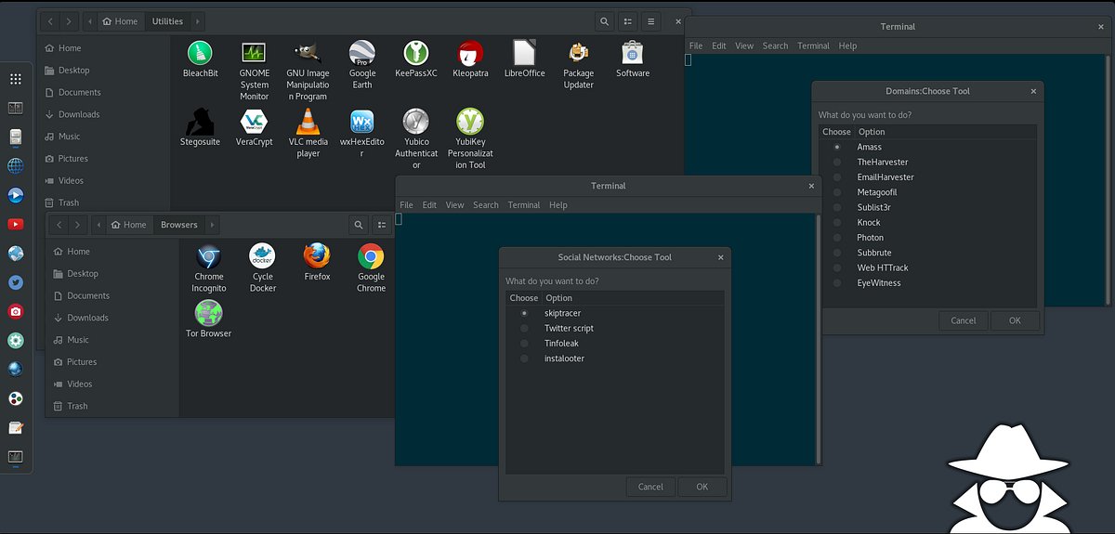Choose Twitter script radio option
Viewport: 1115px width, 534px height.
(x=524, y=328)
